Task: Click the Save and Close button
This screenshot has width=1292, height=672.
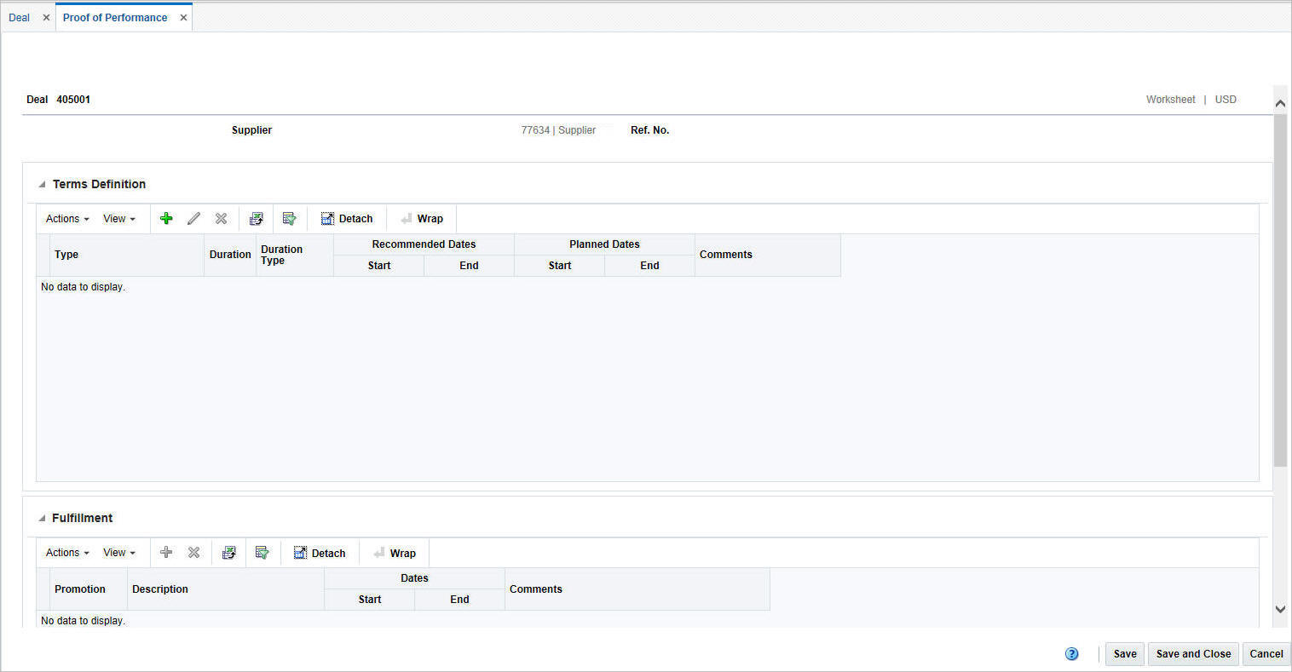Action: [1193, 654]
